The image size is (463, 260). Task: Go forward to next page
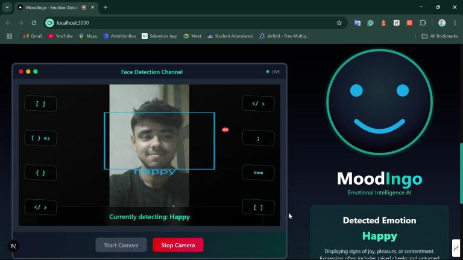click(x=20, y=23)
